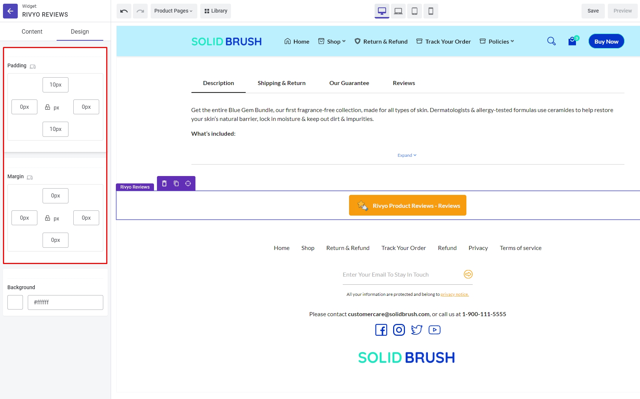This screenshot has height=399, width=640.
Task: Edit the left margin field
Action: point(24,218)
